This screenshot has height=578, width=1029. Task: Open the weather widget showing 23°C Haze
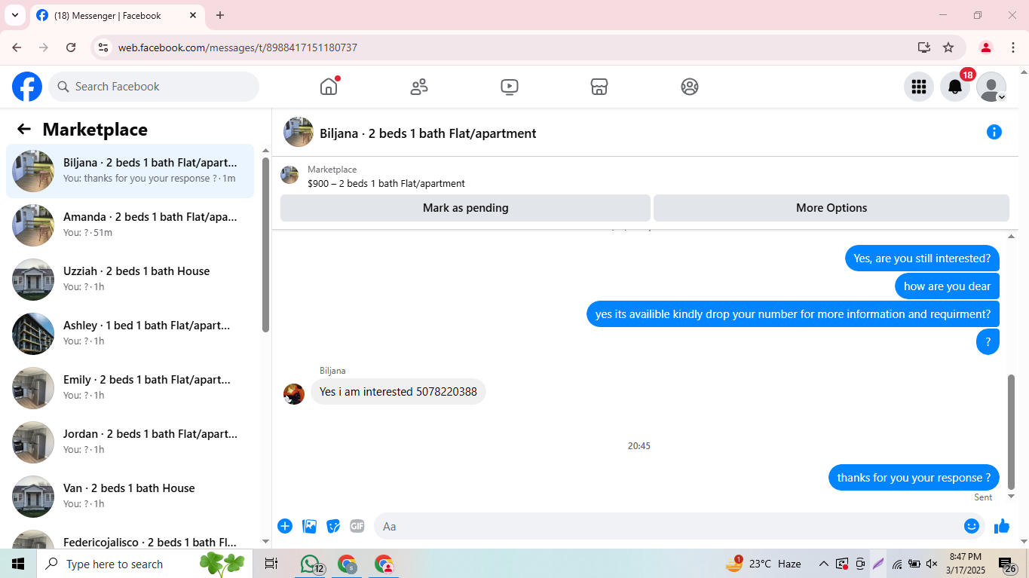click(x=763, y=564)
